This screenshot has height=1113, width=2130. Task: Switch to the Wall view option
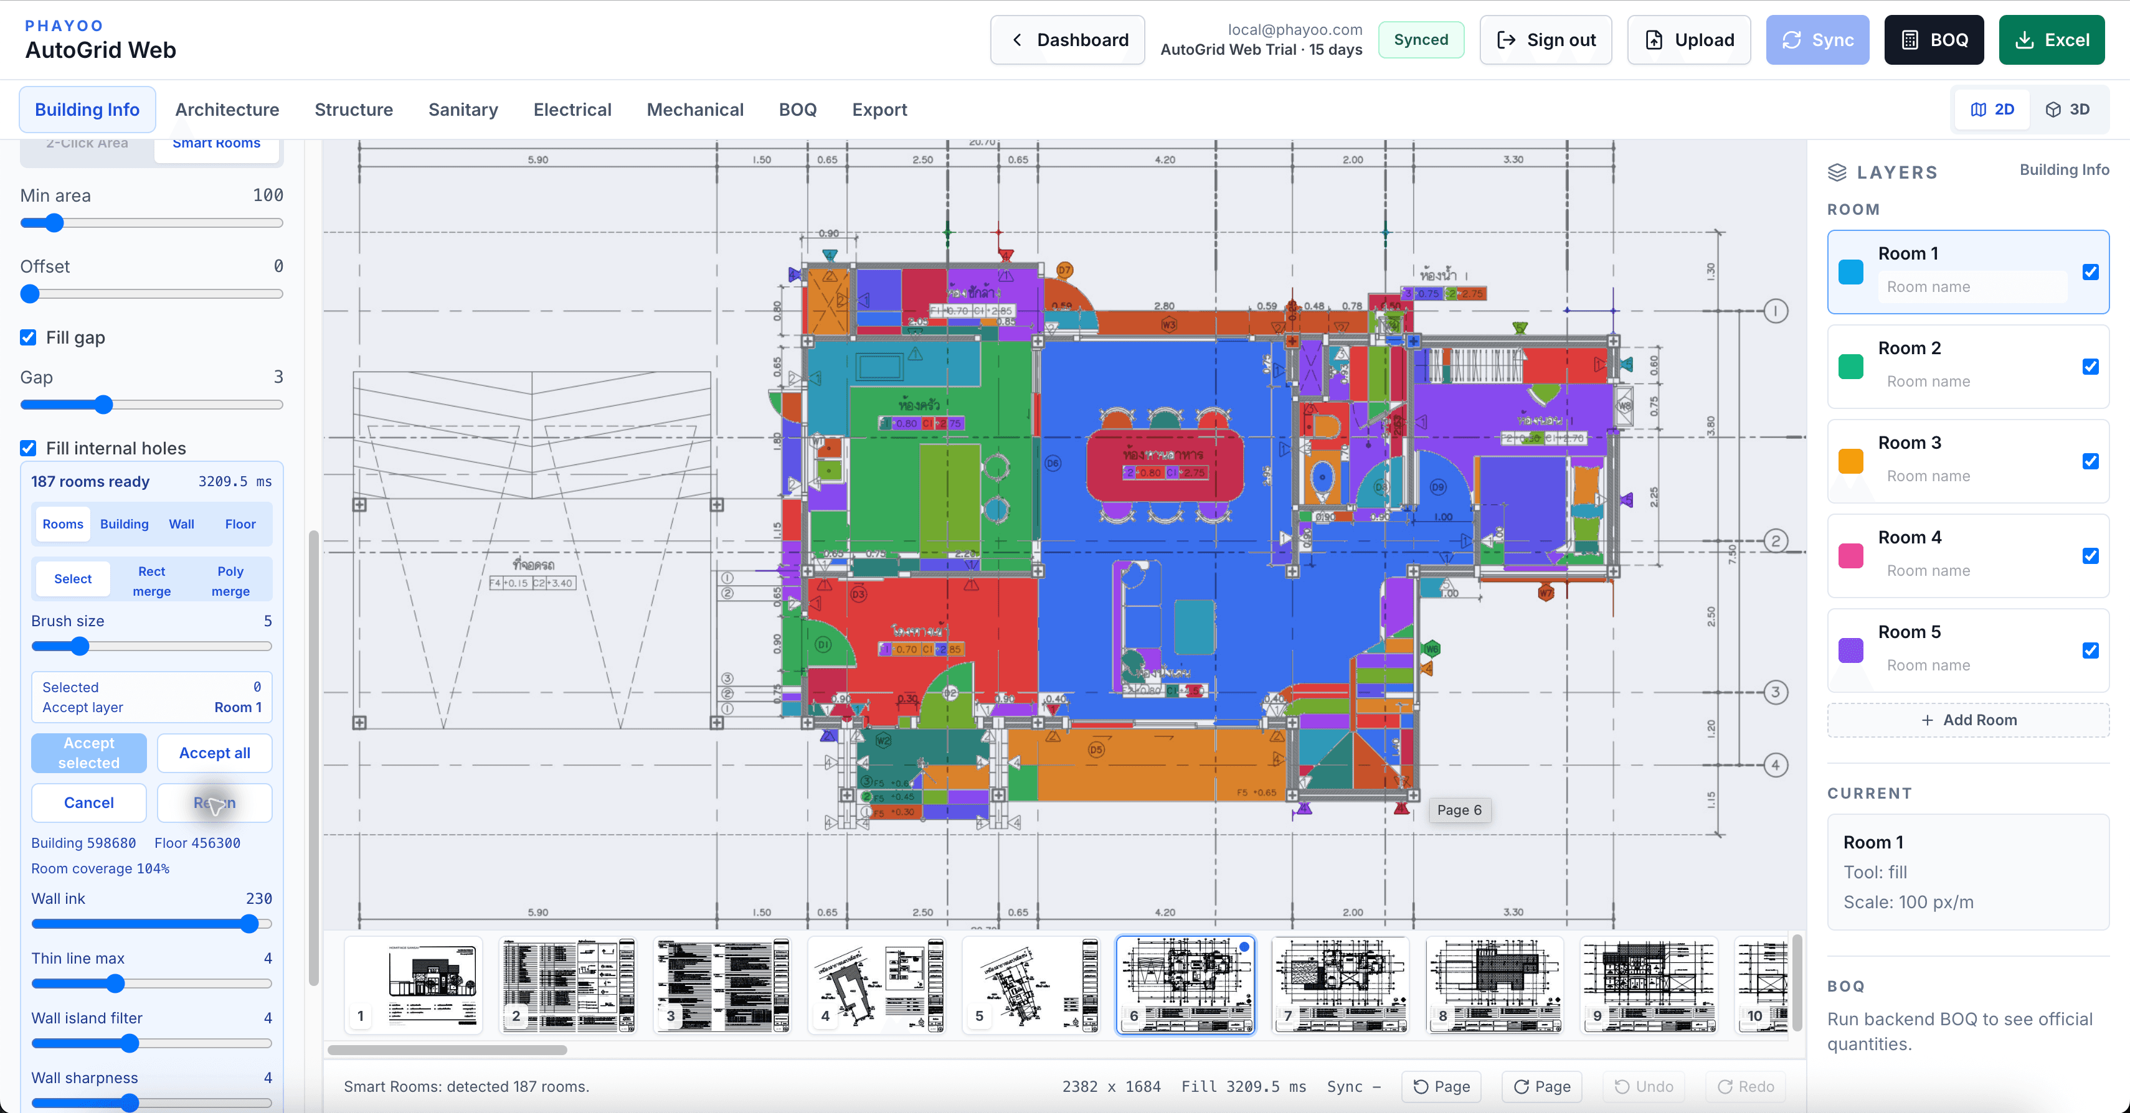pyautogui.click(x=181, y=524)
